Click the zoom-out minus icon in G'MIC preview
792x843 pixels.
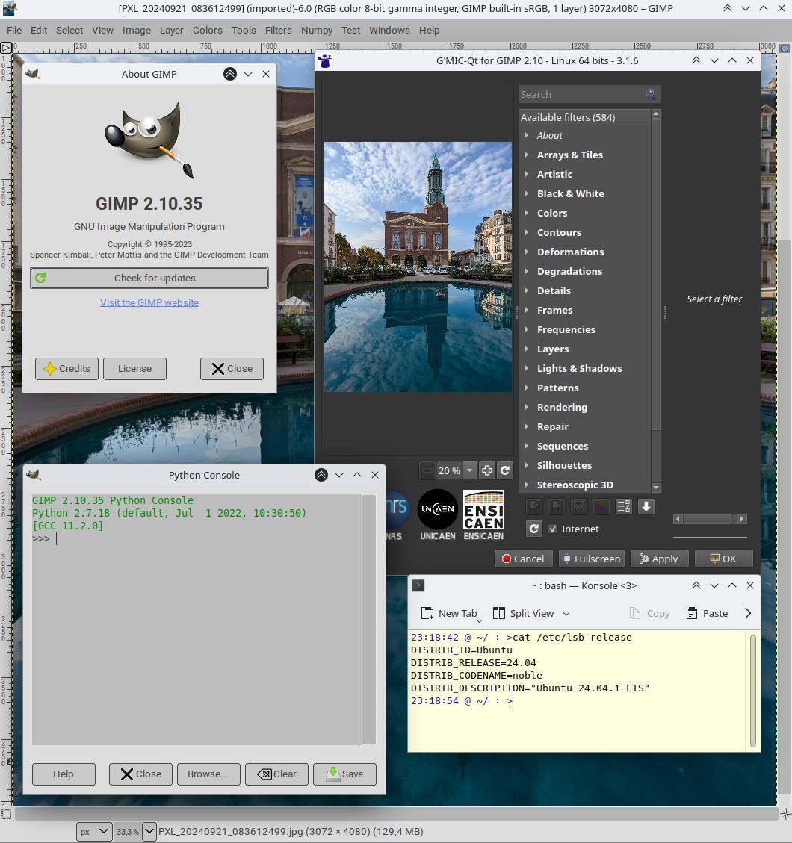click(x=427, y=470)
